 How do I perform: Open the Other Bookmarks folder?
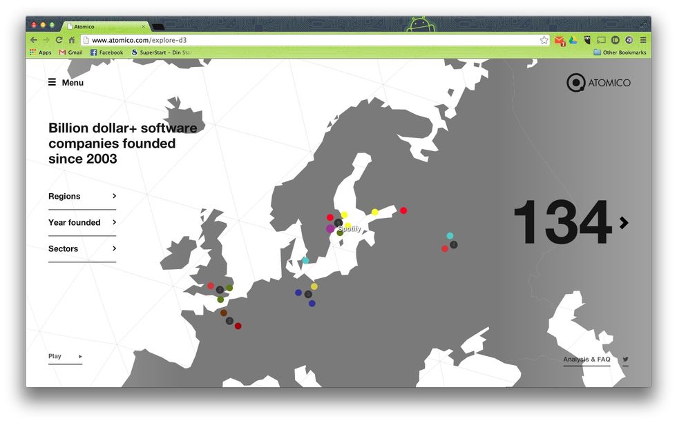620,52
